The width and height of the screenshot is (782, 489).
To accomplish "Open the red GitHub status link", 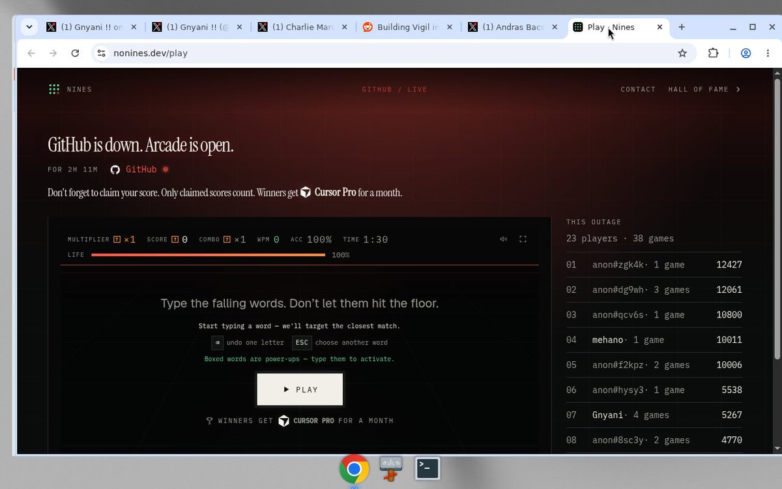I will 141,170.
